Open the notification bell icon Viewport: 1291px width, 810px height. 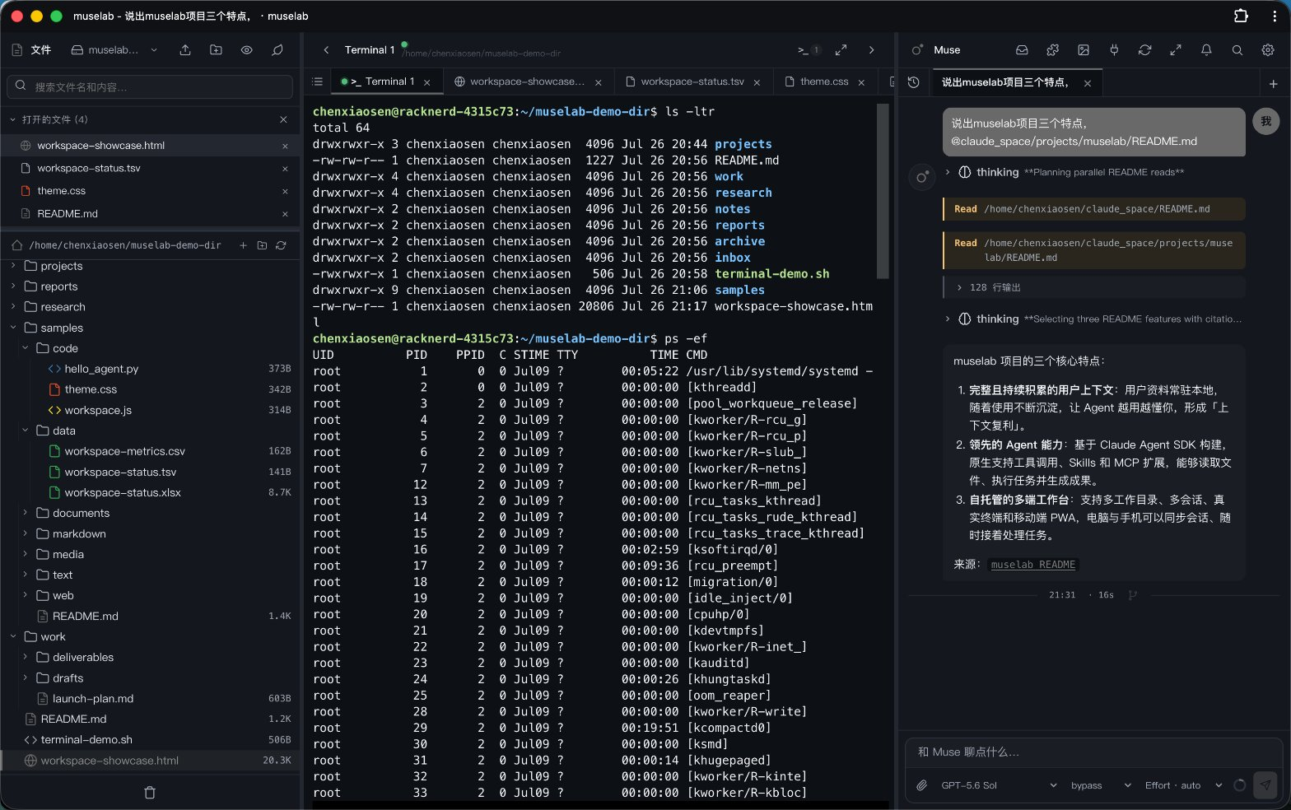1206,50
